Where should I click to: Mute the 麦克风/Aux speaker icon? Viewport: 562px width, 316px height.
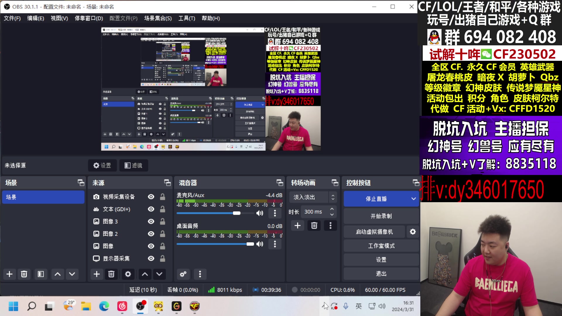260,213
